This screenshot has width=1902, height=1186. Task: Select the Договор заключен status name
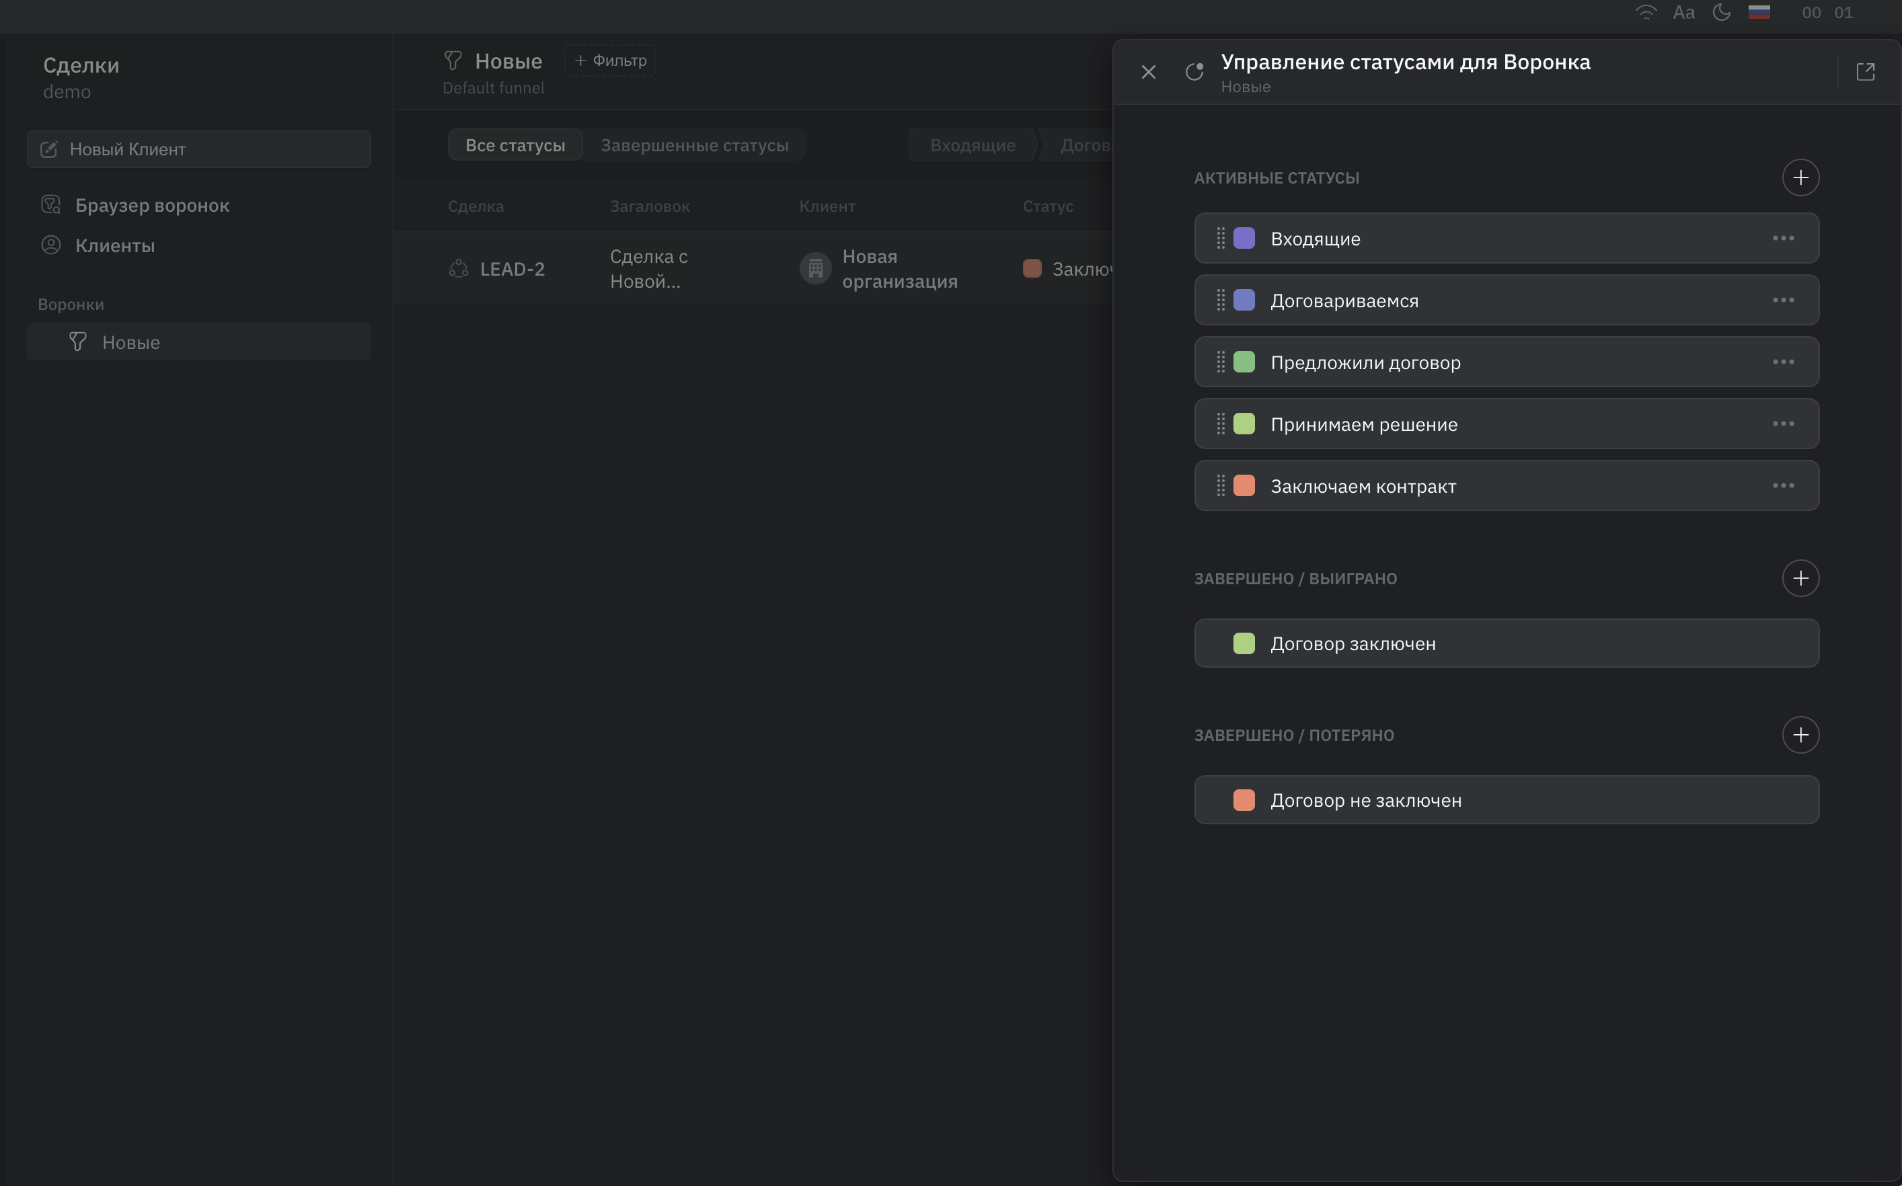(1353, 644)
